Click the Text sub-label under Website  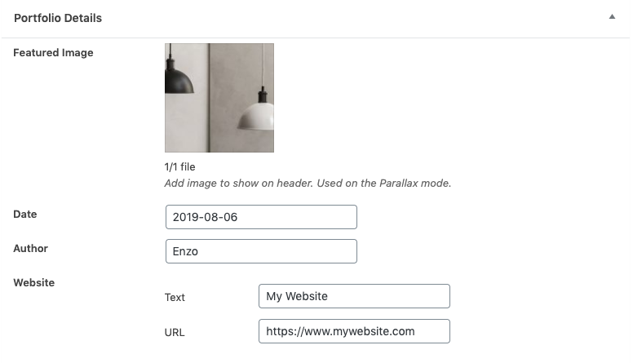175,298
